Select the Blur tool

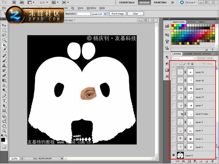click(4, 85)
